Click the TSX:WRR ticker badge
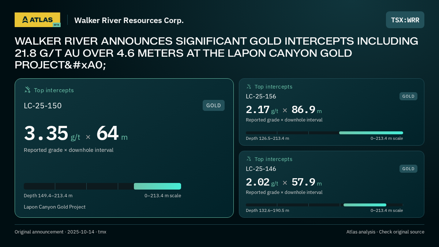This screenshot has width=439, height=247. click(x=405, y=20)
